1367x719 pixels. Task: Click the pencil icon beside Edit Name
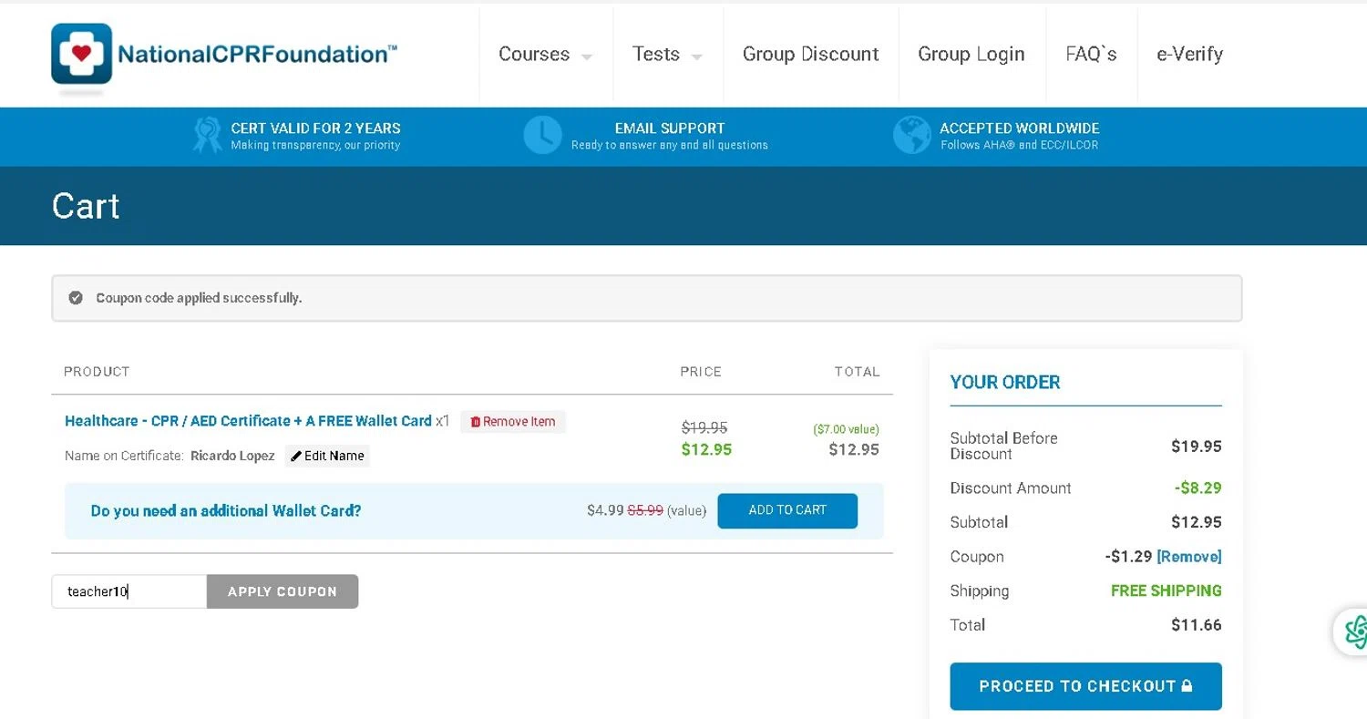[x=296, y=456]
